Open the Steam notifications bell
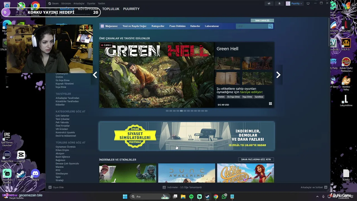 pos(279,3)
